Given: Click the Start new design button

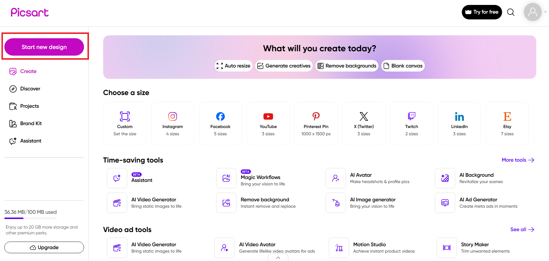Looking at the screenshot, I should [x=44, y=47].
